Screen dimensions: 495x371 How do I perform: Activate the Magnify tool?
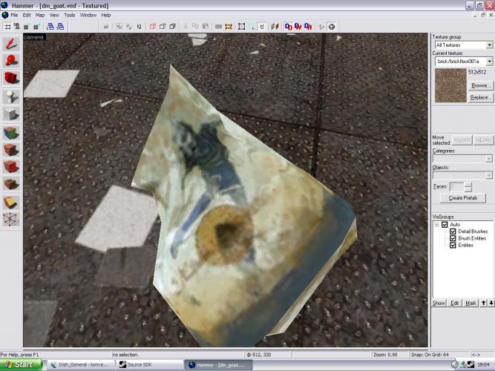(x=11, y=61)
